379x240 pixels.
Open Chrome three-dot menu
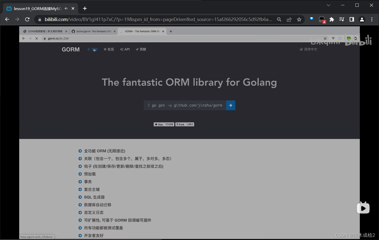tap(372, 19)
